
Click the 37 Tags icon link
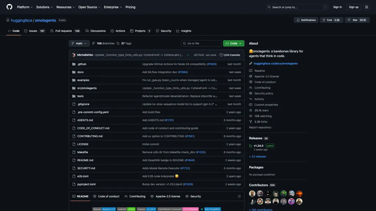[124, 44]
